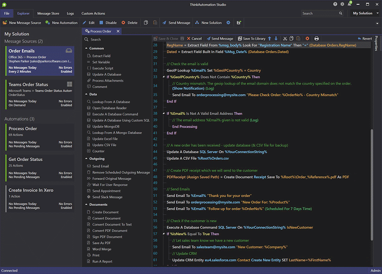
Task: Move action down with the blue down arrow
Action: pos(276,39)
